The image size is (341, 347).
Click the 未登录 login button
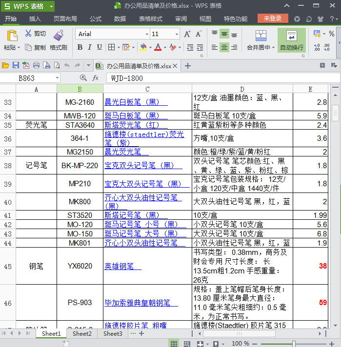(x=273, y=19)
